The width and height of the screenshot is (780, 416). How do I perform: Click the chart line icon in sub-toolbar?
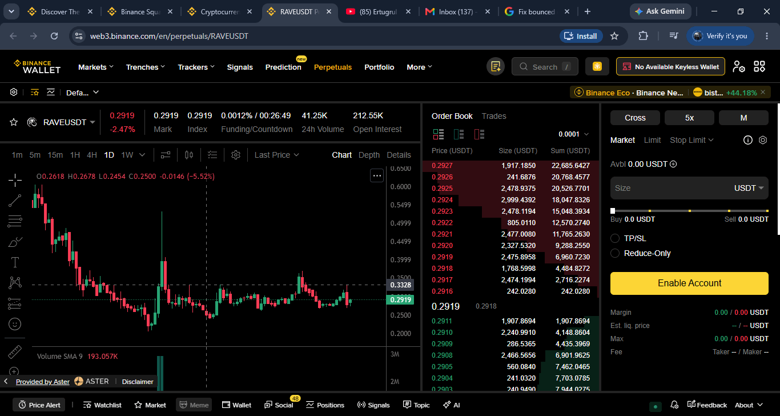click(x=51, y=92)
